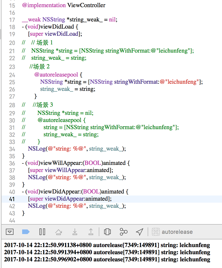Click commented string_weak_ = string on line 22
This screenshot has width=222, height=268.
click(x=54, y=58)
